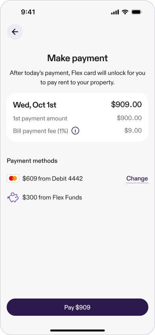Tap the Payment methods section heading
Screen dimensions: 155x335
[32, 161]
